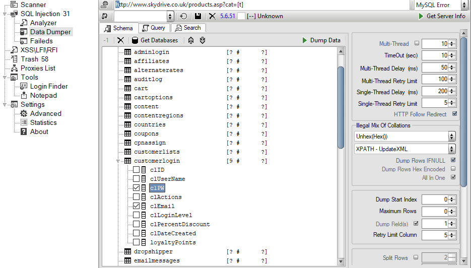Click the XSS\LFI\RFI icon

click(x=14, y=50)
